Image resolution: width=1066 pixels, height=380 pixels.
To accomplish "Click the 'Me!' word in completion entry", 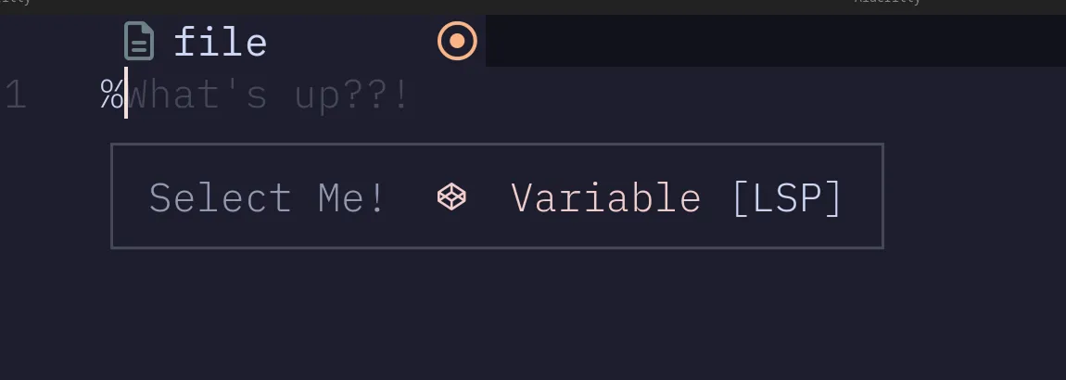I will [350, 197].
